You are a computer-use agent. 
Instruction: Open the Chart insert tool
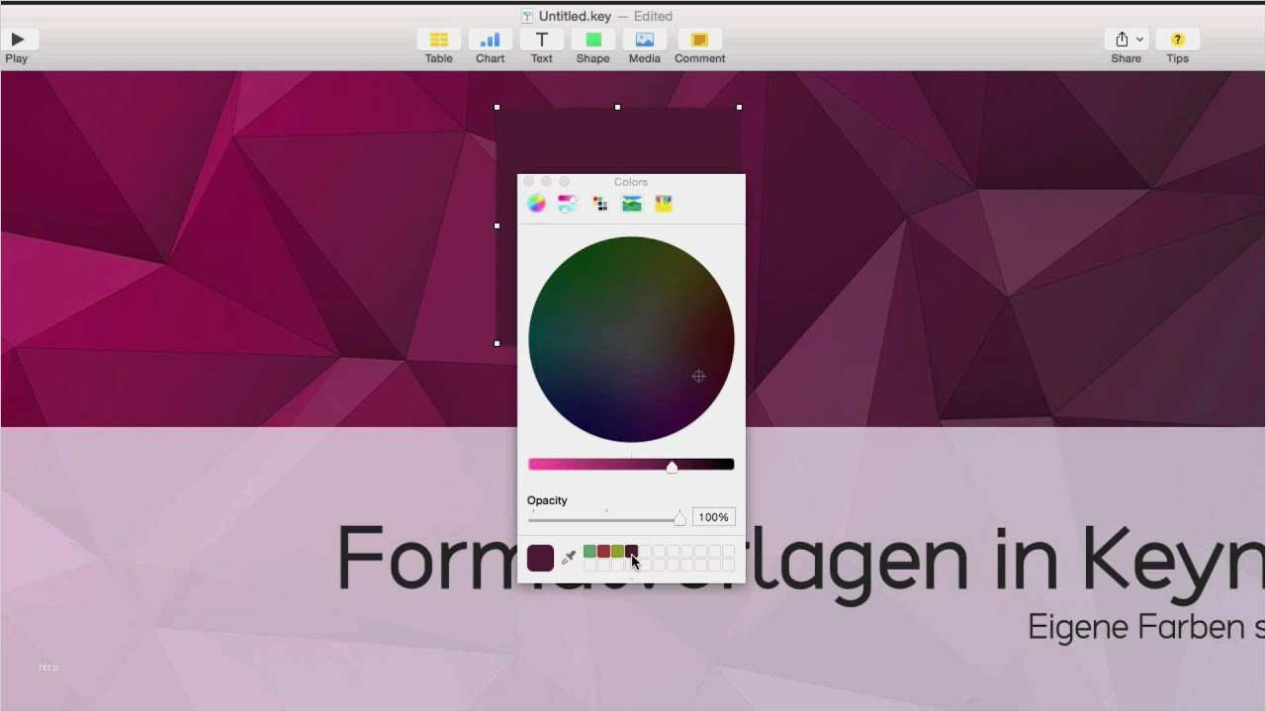click(490, 40)
